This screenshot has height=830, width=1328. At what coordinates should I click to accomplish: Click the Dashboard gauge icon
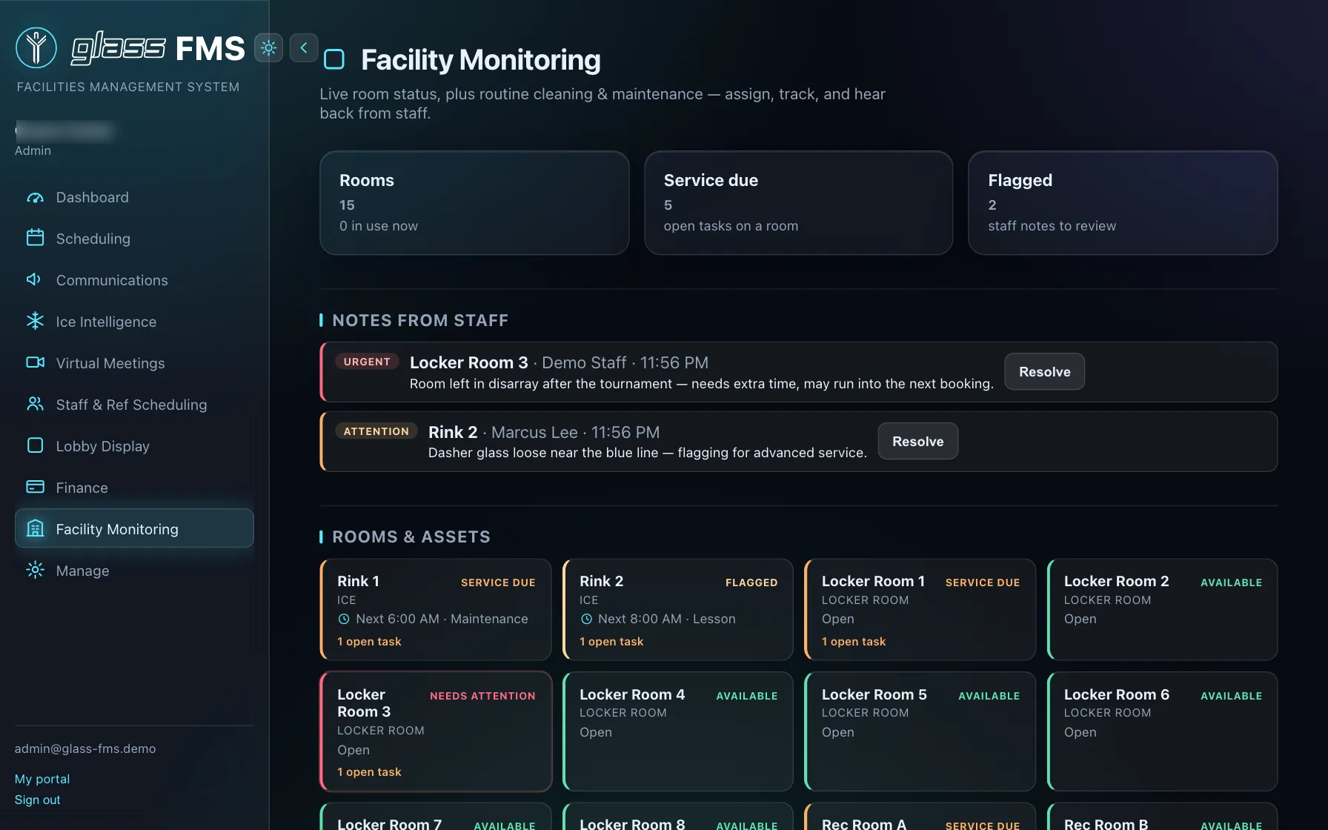coord(35,197)
